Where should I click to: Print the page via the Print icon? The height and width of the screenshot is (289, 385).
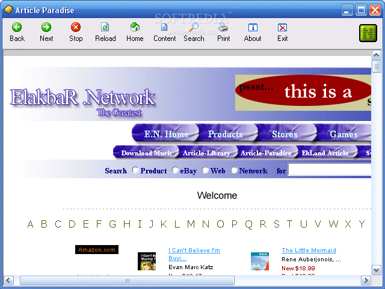click(223, 27)
